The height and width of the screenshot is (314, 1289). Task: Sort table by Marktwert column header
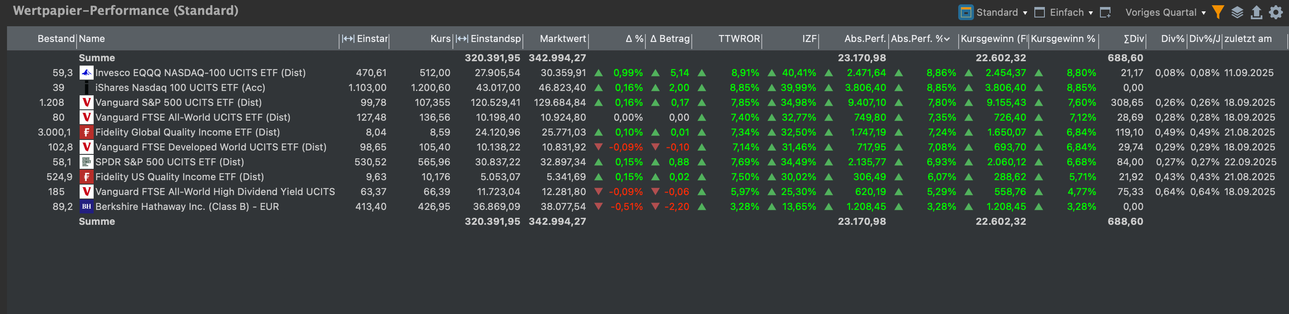click(x=562, y=39)
